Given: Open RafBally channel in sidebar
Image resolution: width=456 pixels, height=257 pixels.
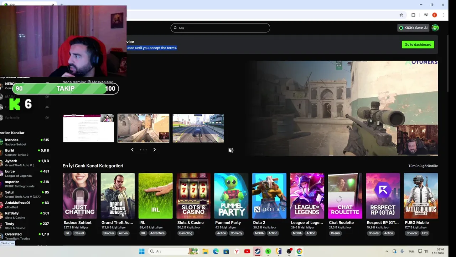Looking at the screenshot, I should (x=25, y=215).
